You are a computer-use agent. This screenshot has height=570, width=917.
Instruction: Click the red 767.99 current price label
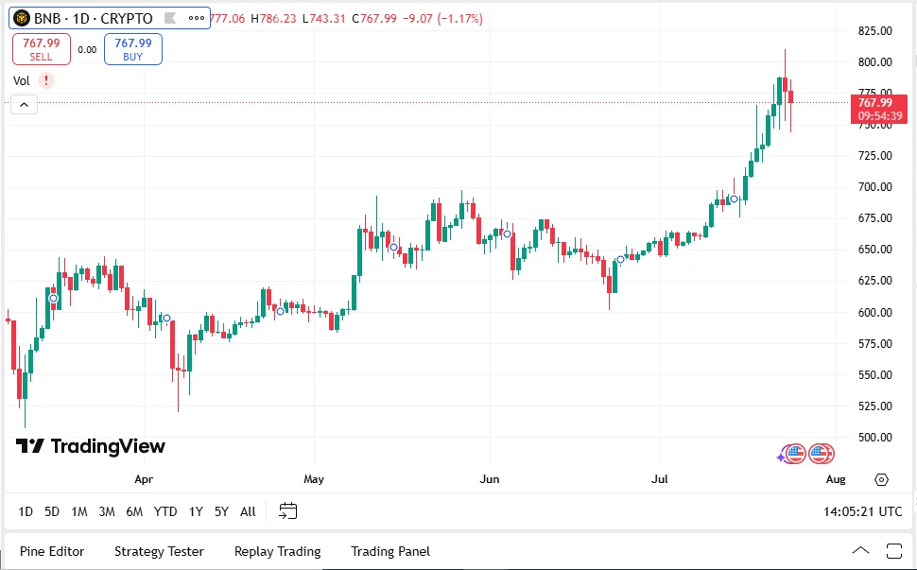click(x=879, y=109)
